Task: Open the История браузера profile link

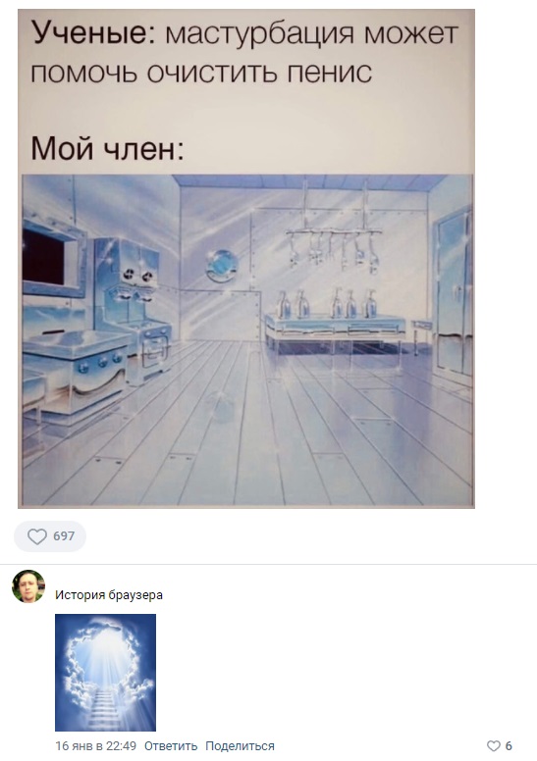Action: pos(109,595)
